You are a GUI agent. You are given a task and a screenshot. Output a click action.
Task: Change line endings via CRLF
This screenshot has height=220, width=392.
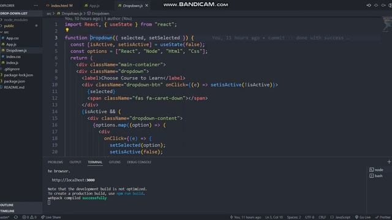click(x=322, y=218)
